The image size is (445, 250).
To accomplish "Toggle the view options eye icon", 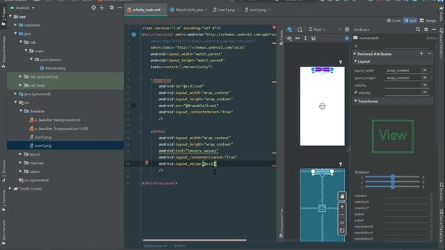I will coord(289,38).
